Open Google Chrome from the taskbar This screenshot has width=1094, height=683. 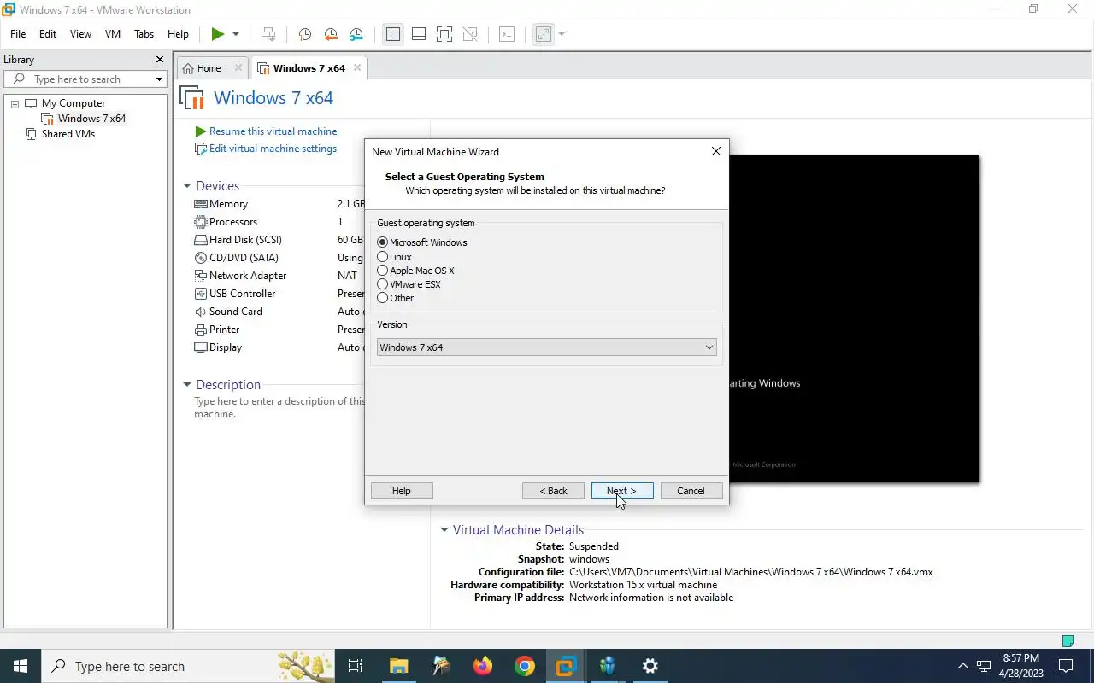pyautogui.click(x=525, y=666)
